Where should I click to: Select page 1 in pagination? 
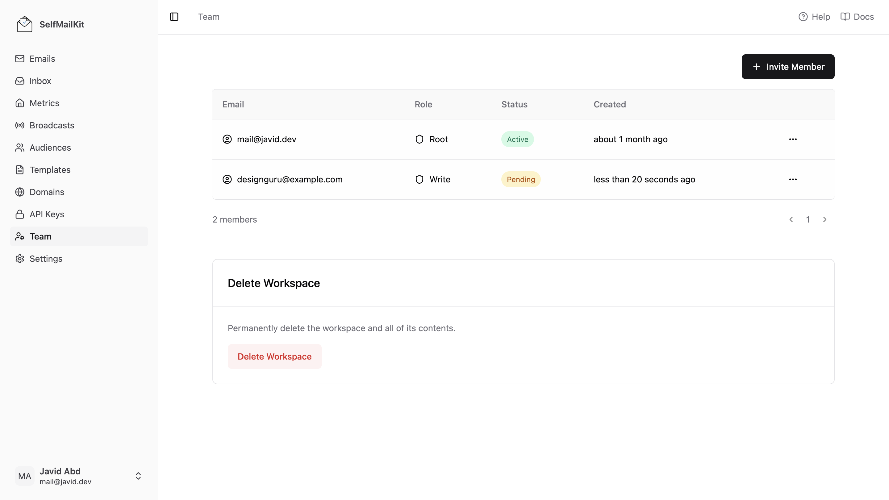[x=808, y=219]
